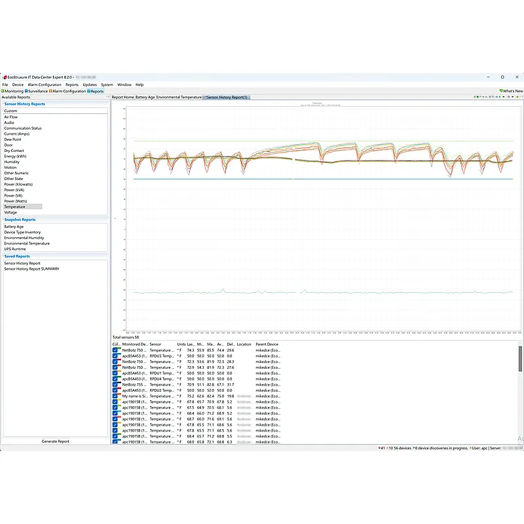Open the UPS Runtime snapshot report
This screenshot has height=524, width=524.
[14, 250]
